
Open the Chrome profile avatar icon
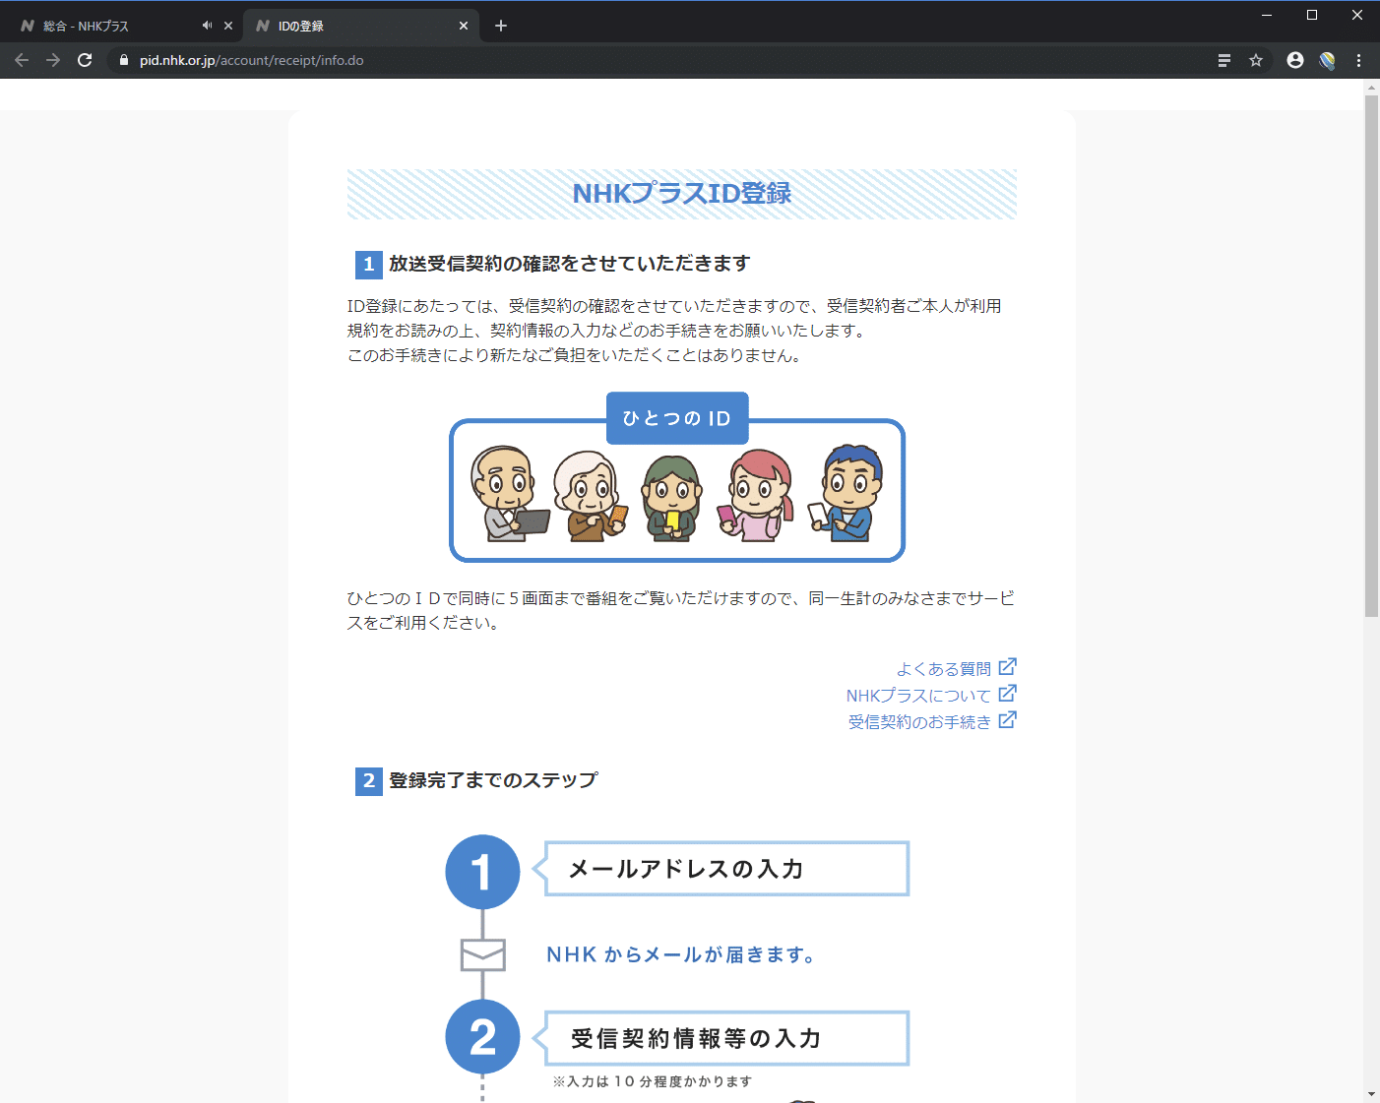tap(1295, 60)
